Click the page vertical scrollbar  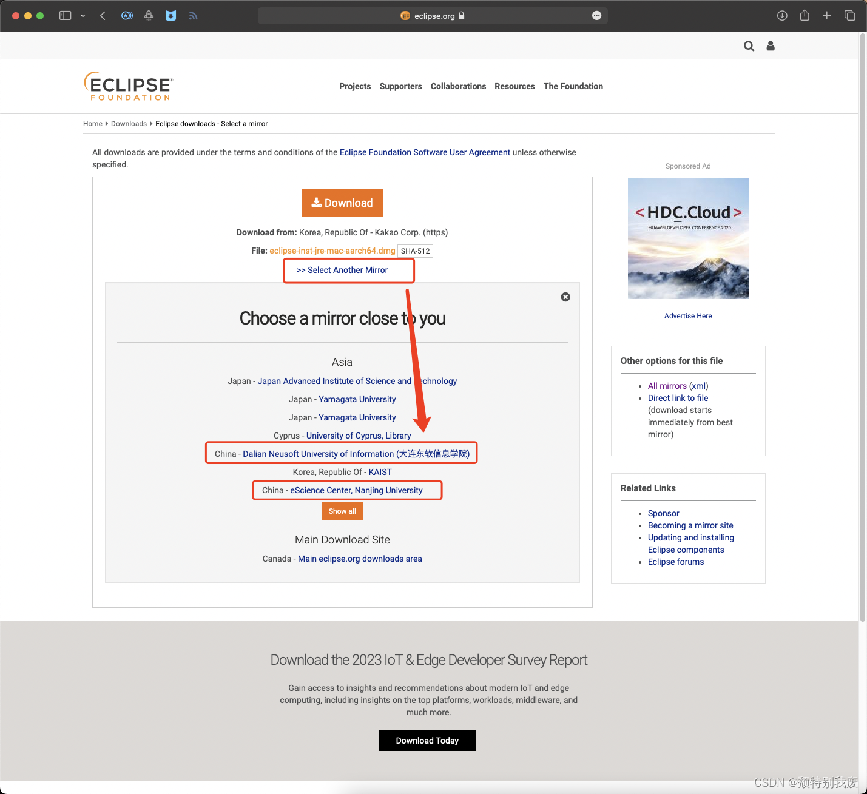(863, 328)
